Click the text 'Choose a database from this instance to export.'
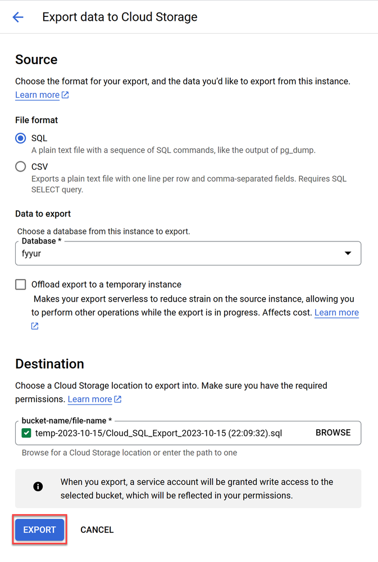This screenshot has height=562, width=378. (x=103, y=231)
